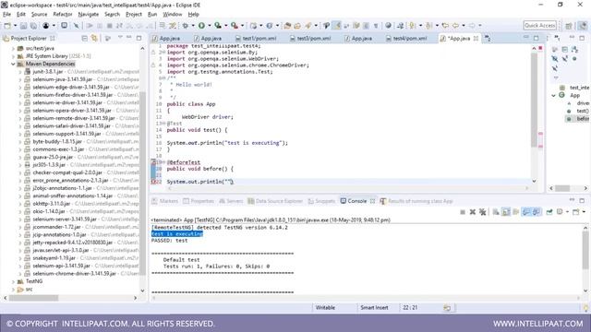Clear the console output
Screen dimensions: 591x332
click(x=496, y=212)
